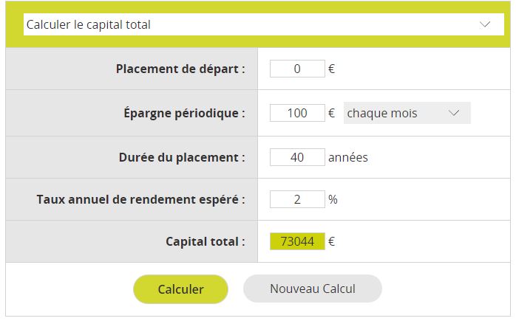
Task: Click the "Placement de départ :" label
Action: [180, 69]
